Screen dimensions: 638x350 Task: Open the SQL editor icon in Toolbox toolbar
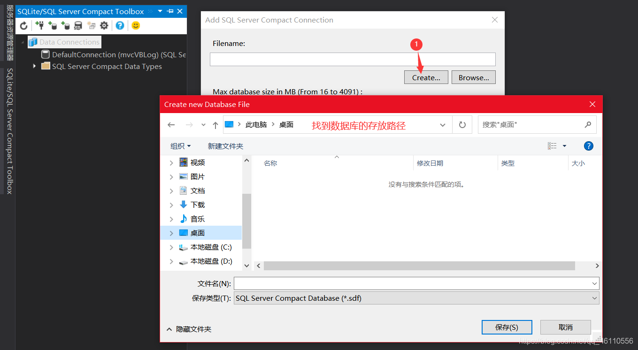78,26
